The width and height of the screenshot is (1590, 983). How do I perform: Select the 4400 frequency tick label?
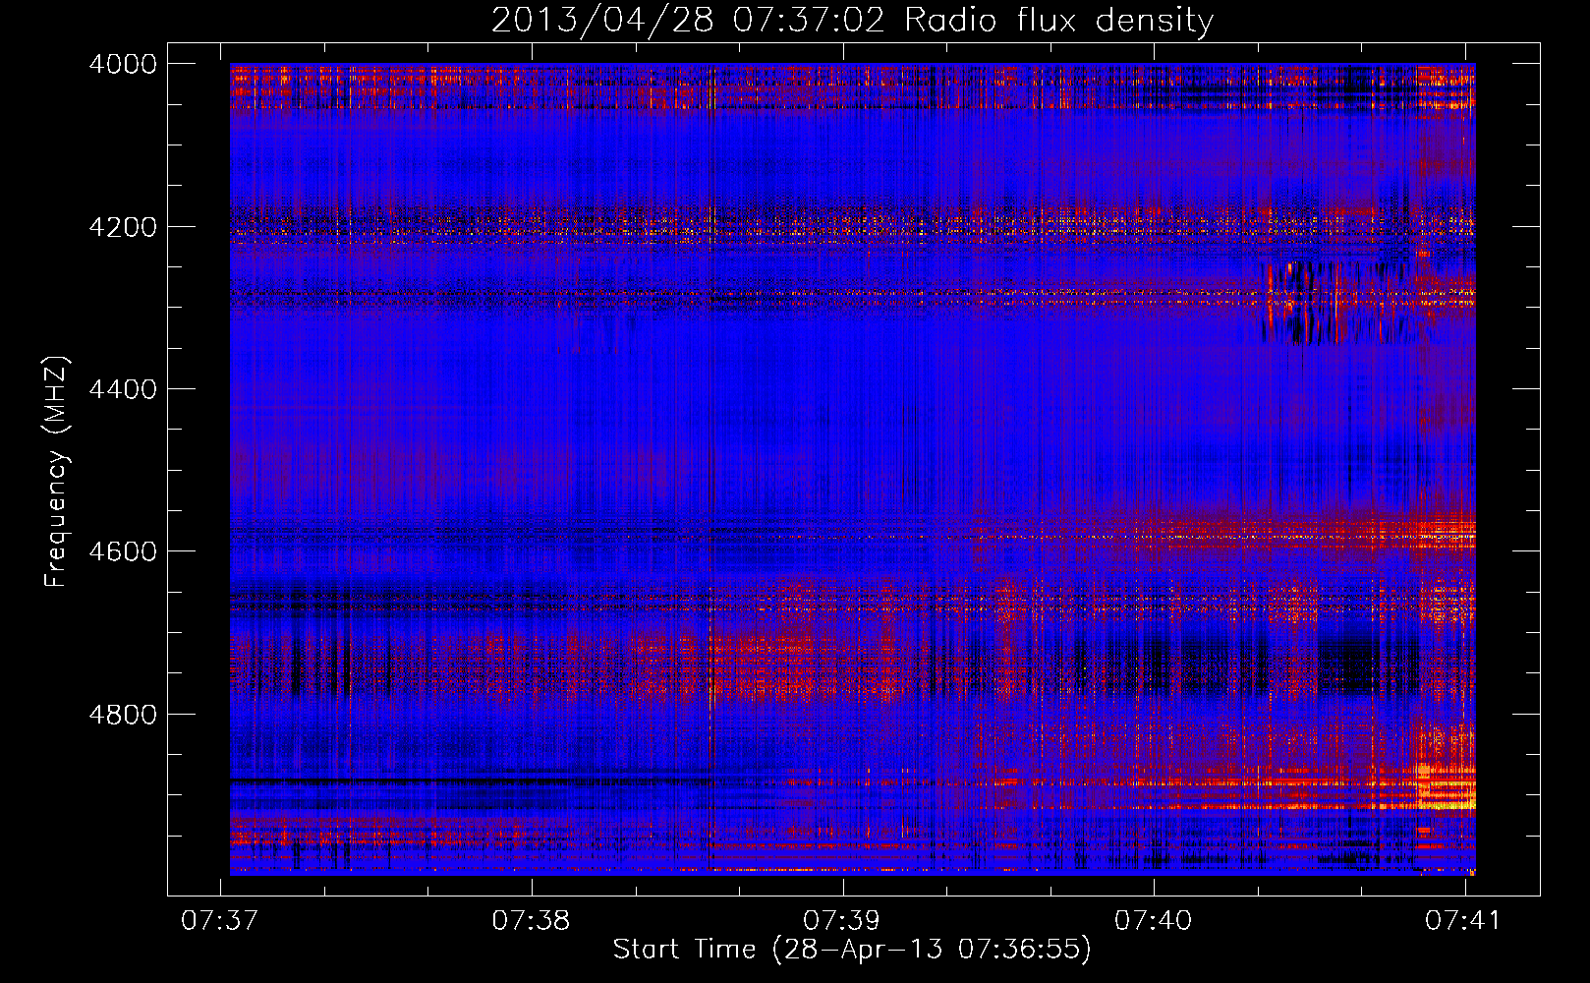coord(123,389)
